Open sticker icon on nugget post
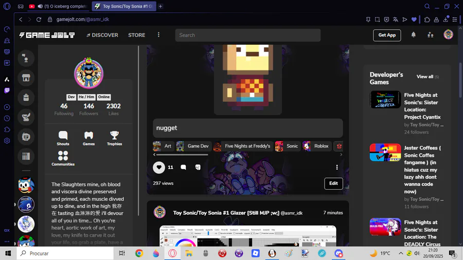 (x=198, y=168)
